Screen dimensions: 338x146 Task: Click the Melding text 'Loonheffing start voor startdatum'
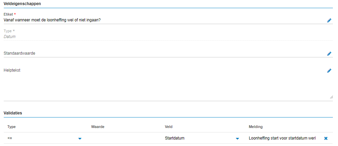pos(282,138)
